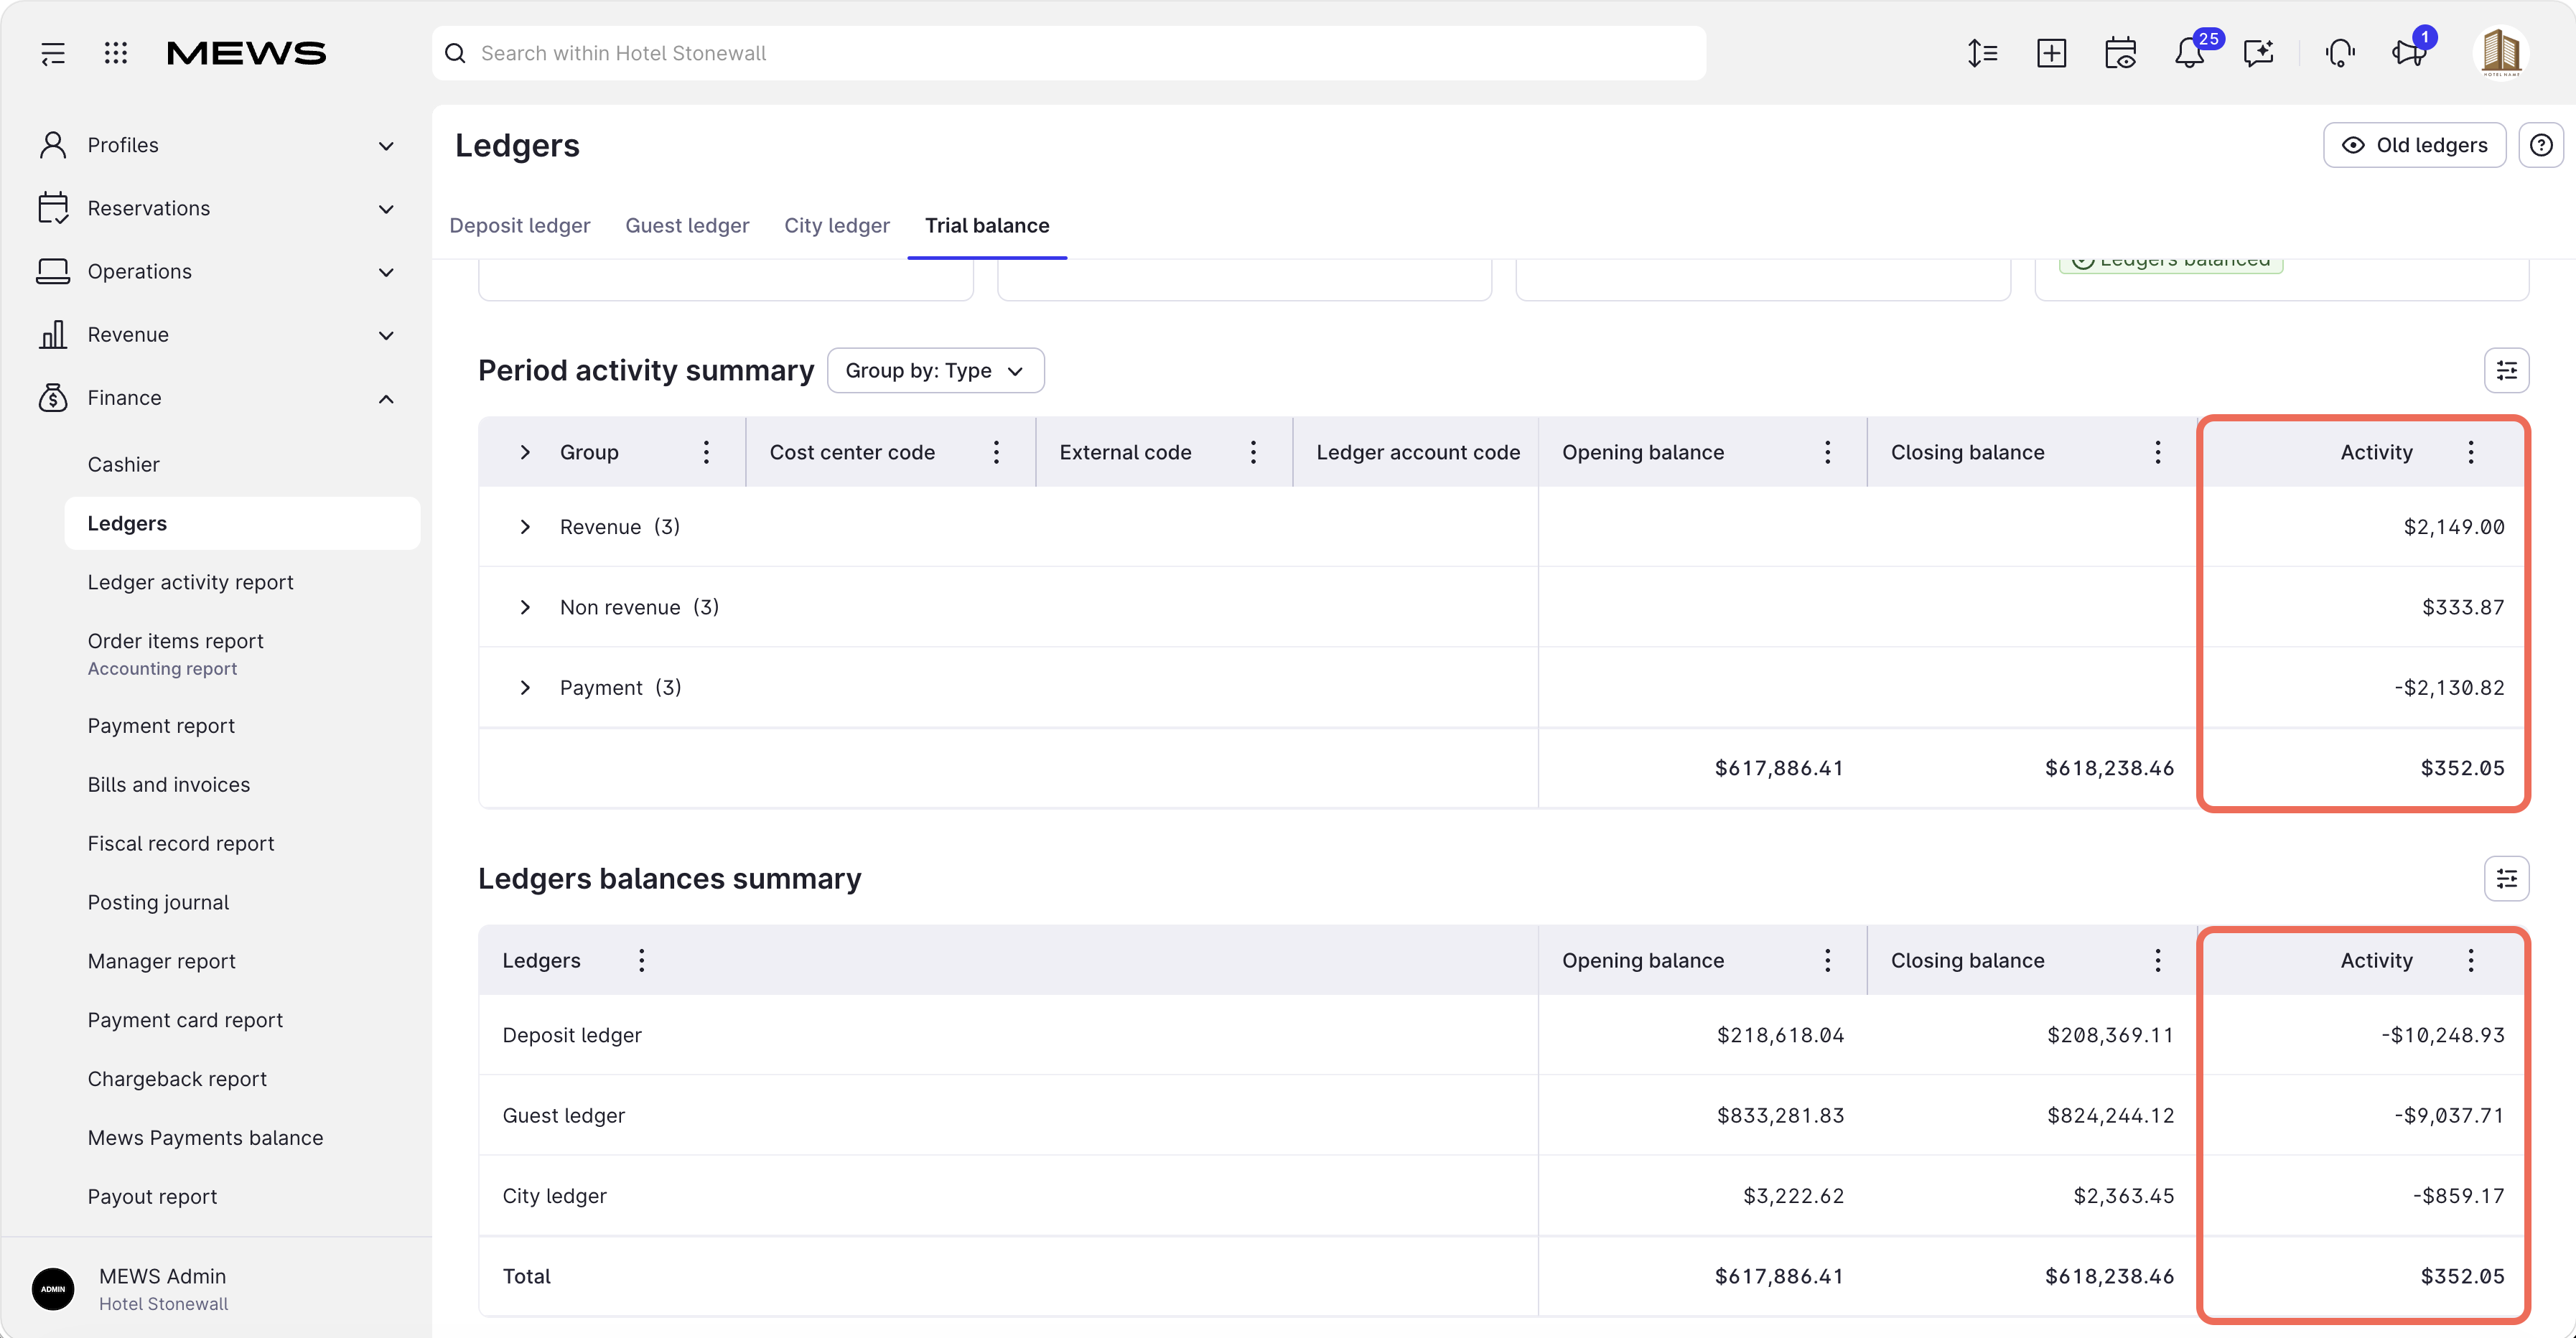Click the Search within Hotel Stonewall field
The height and width of the screenshot is (1338, 2576).
tap(1069, 53)
